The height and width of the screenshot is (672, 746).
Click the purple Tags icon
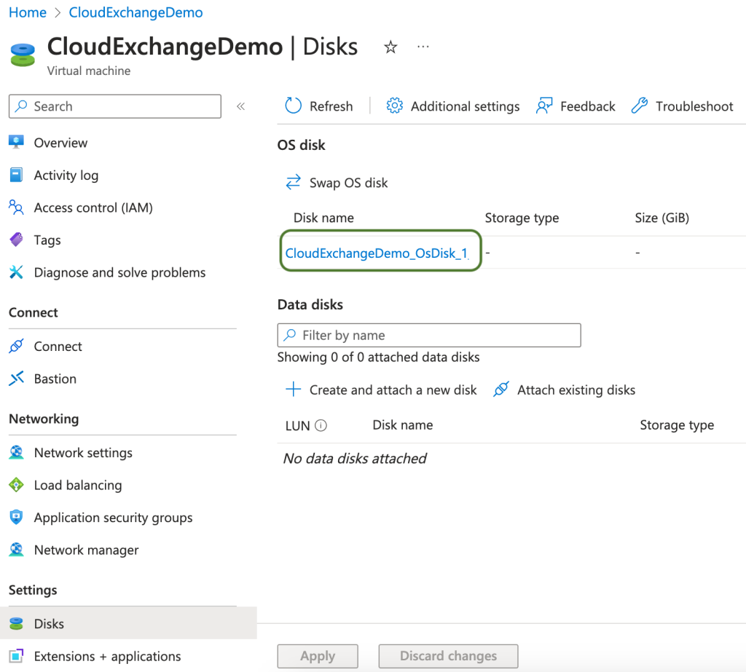point(16,240)
